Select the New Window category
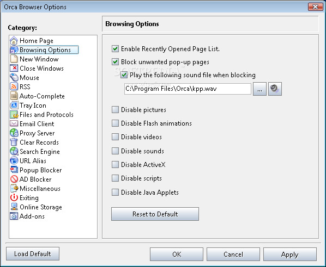Screen dimensions: 326x267 coord(39,59)
